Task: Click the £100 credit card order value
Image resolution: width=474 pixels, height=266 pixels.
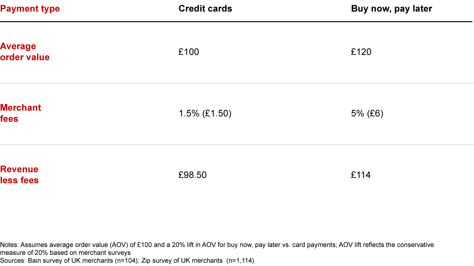Action: point(189,52)
